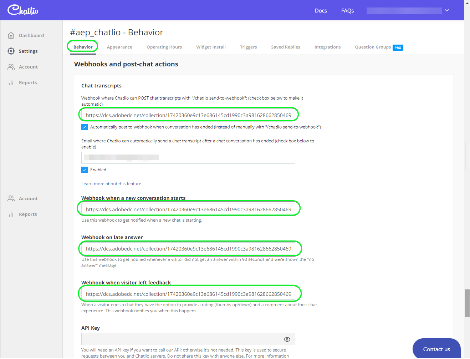
Task: Focus the late answer webhook field
Action: tap(188, 248)
